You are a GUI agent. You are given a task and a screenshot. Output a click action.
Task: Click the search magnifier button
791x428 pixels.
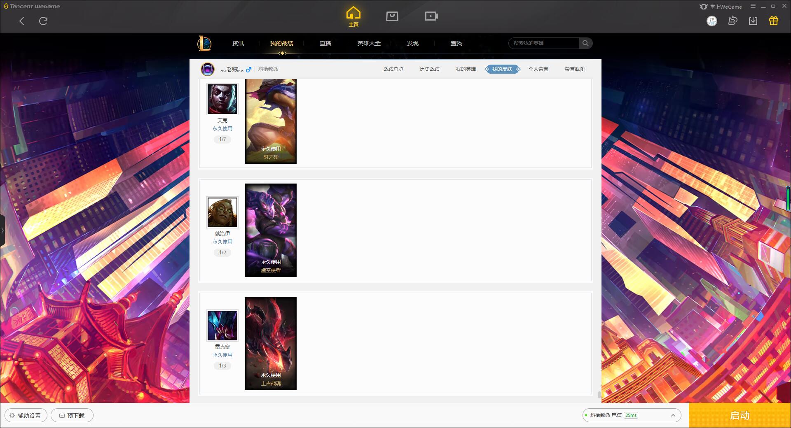(585, 43)
